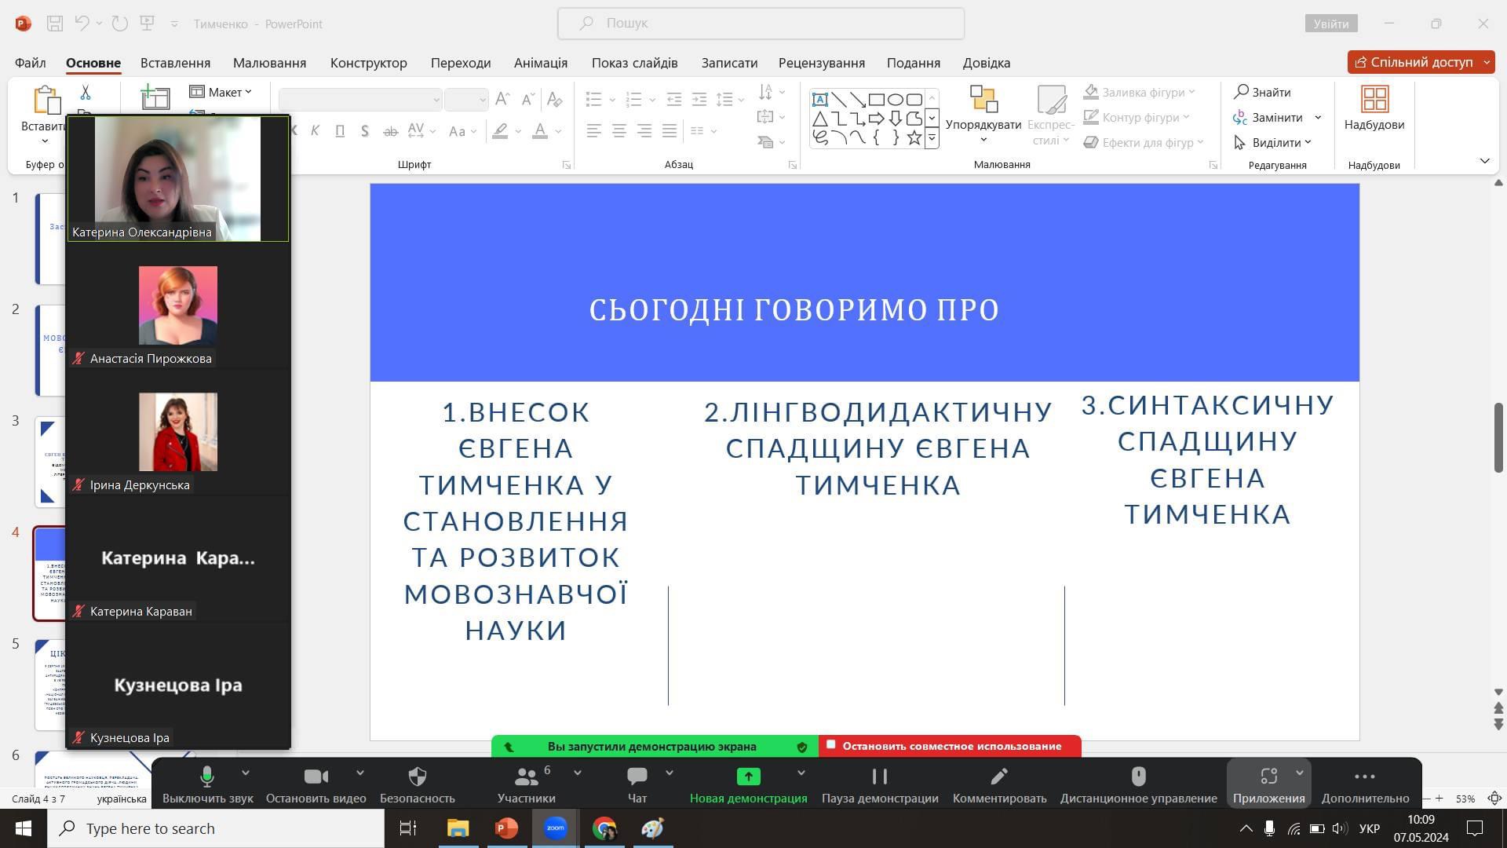This screenshot has height=848, width=1507.
Task: Switch to the Вставлення ribbon tab
Action: [175, 63]
